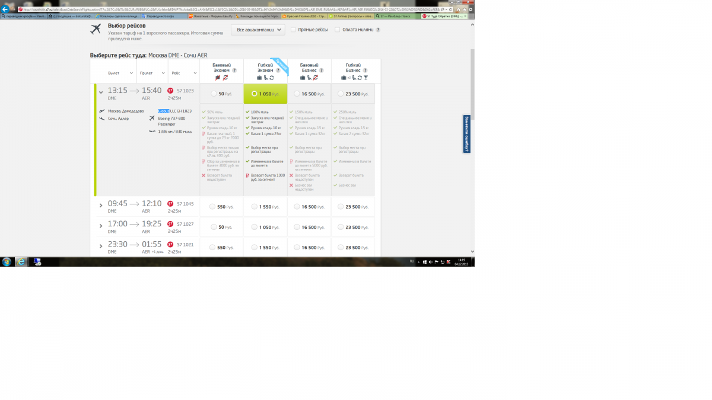
Task: Click no-baggage icon under Базовый Эконом
Action: (x=218, y=78)
